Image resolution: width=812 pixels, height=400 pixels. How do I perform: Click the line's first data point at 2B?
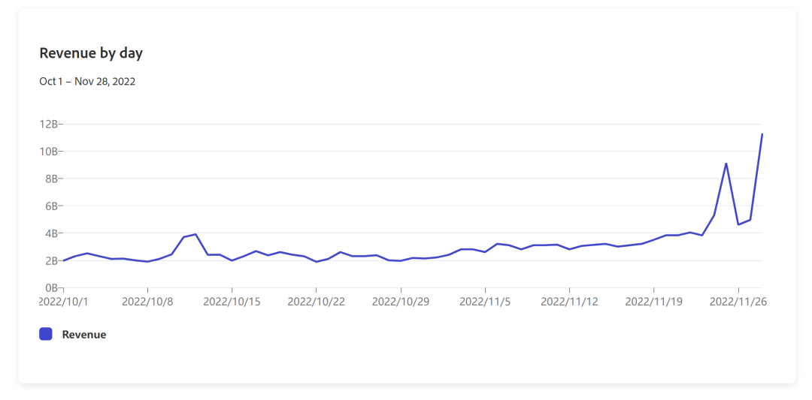coord(64,260)
